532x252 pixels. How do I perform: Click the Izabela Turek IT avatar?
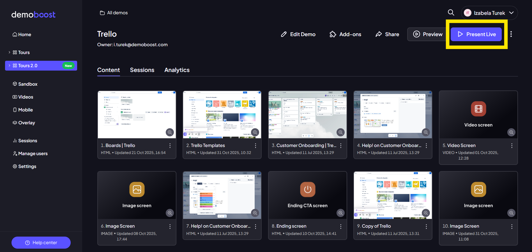(x=467, y=13)
